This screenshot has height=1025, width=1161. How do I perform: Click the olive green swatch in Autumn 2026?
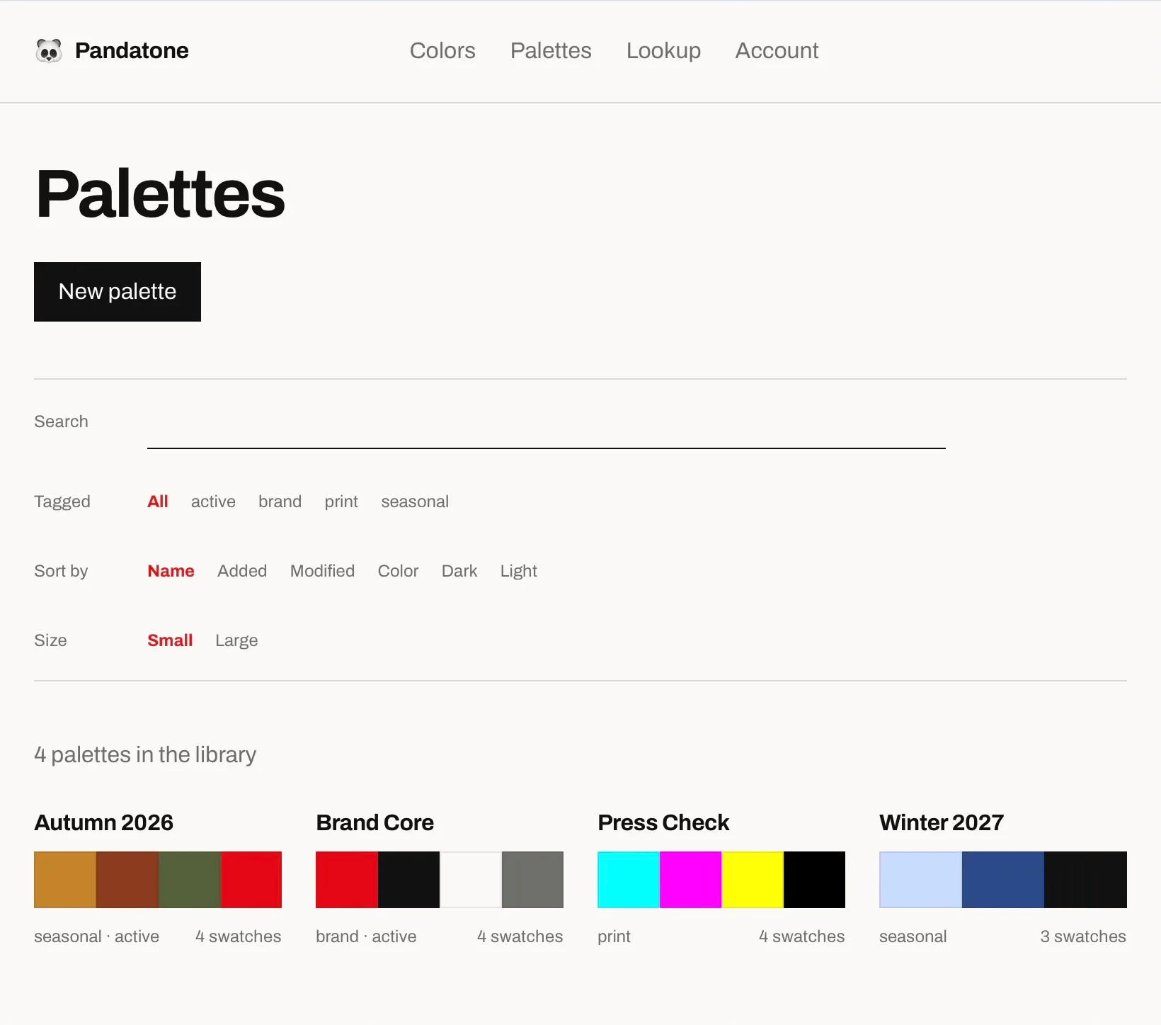(x=190, y=880)
